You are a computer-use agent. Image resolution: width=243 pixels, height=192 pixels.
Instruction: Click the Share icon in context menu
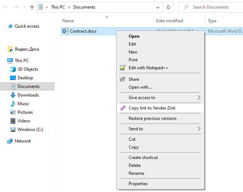tap(123, 79)
